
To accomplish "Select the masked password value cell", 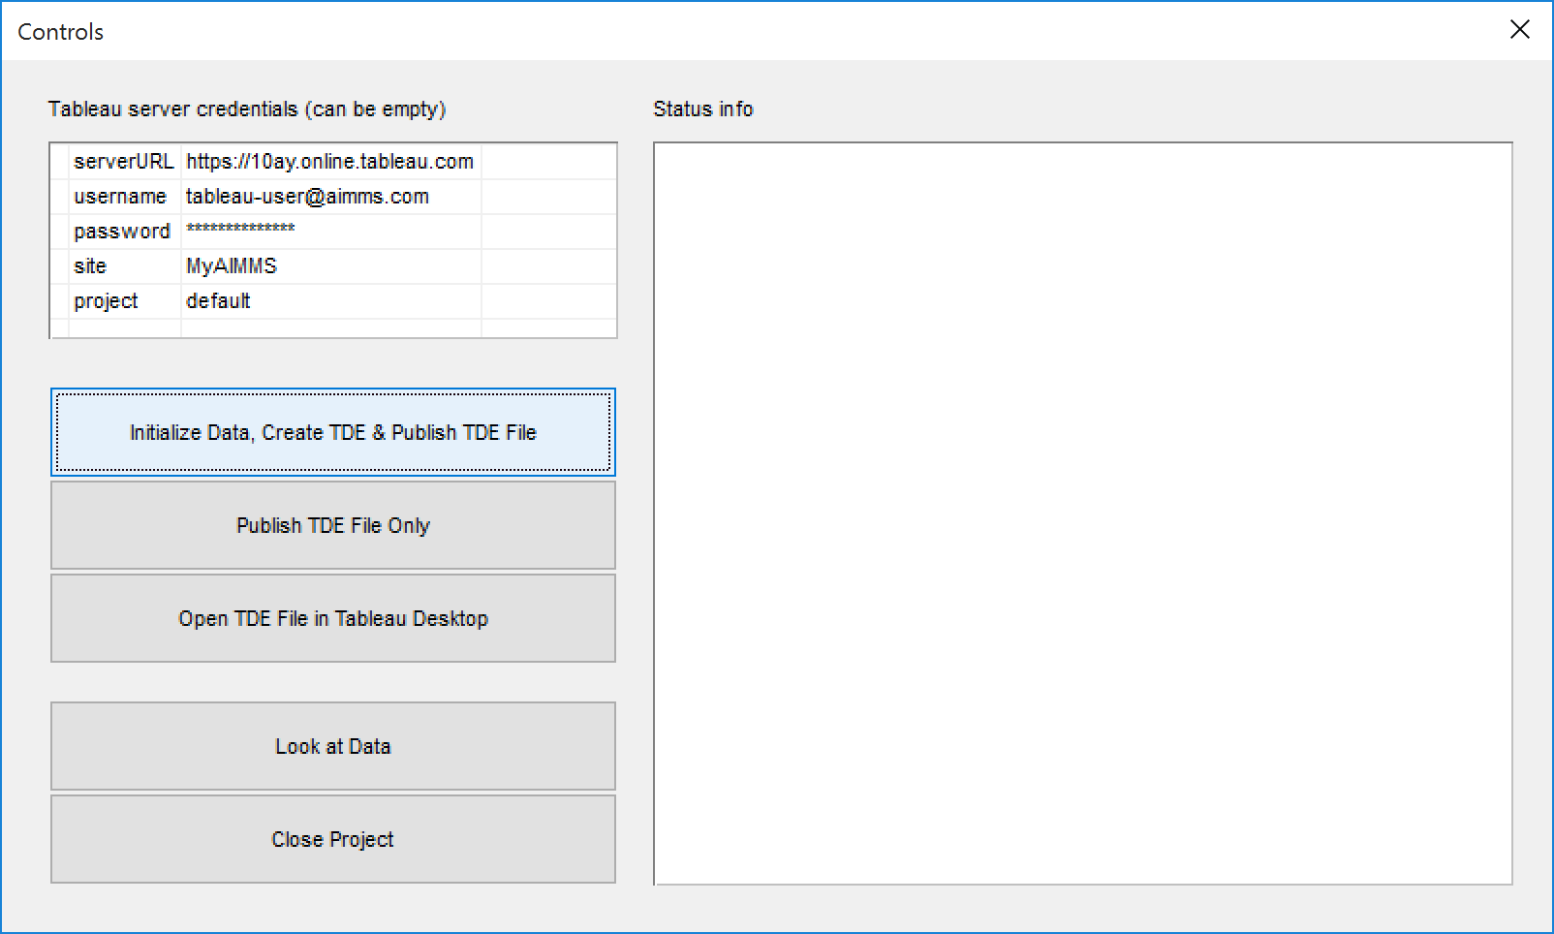I will point(330,232).
